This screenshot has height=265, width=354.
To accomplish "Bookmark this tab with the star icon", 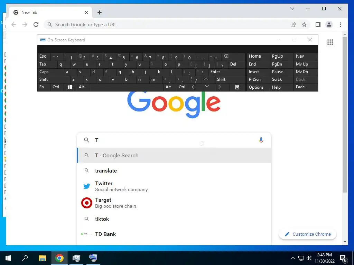I will 304,24.
